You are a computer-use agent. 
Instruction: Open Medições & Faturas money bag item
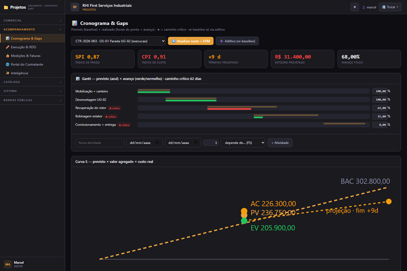pyautogui.click(x=33, y=56)
